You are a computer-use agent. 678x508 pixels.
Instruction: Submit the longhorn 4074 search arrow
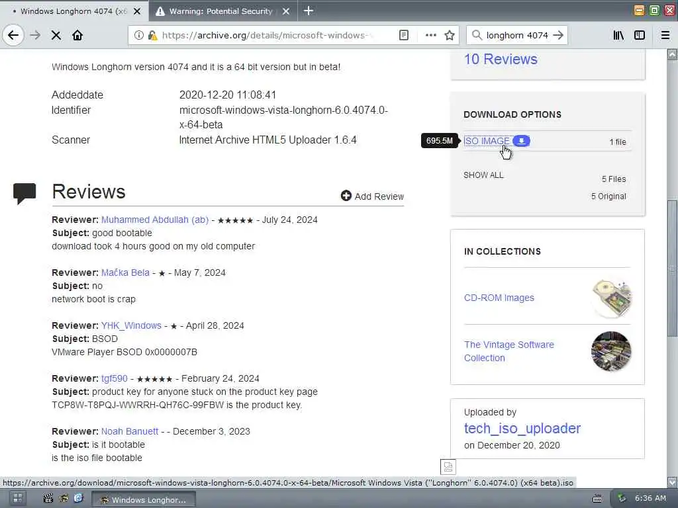pyautogui.click(x=558, y=35)
